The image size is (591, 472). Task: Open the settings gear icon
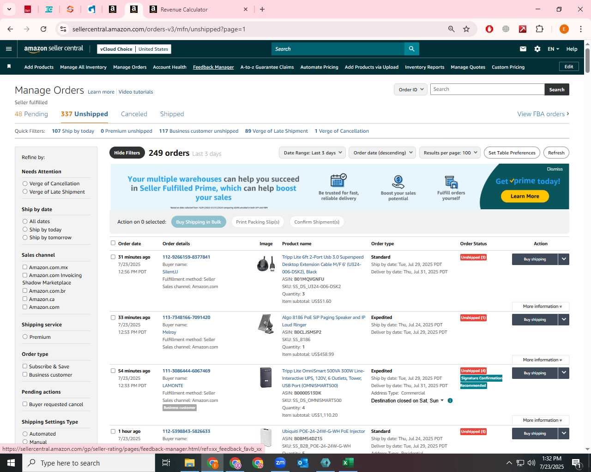(537, 49)
